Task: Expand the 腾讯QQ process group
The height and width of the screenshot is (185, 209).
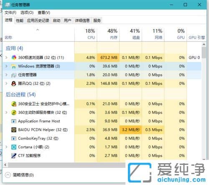Action: coord(6,83)
